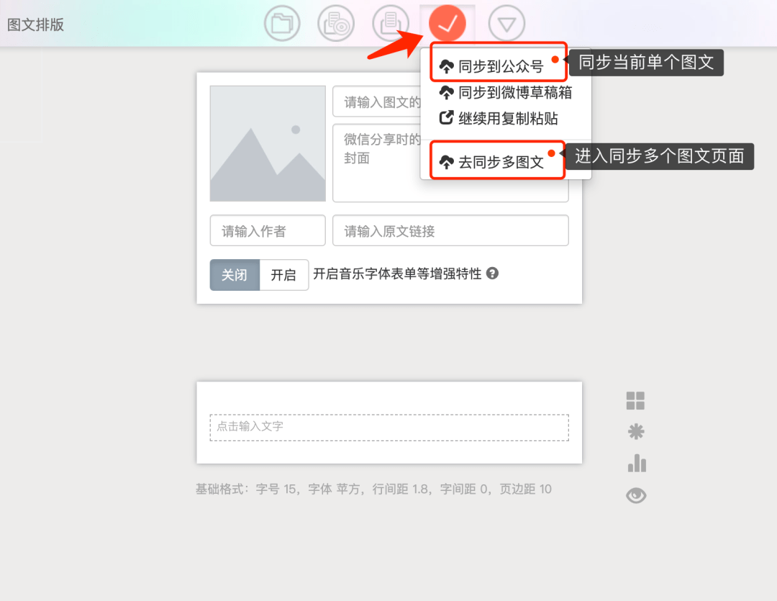Focus the article title input field
The image size is (777, 601).
pos(376,101)
